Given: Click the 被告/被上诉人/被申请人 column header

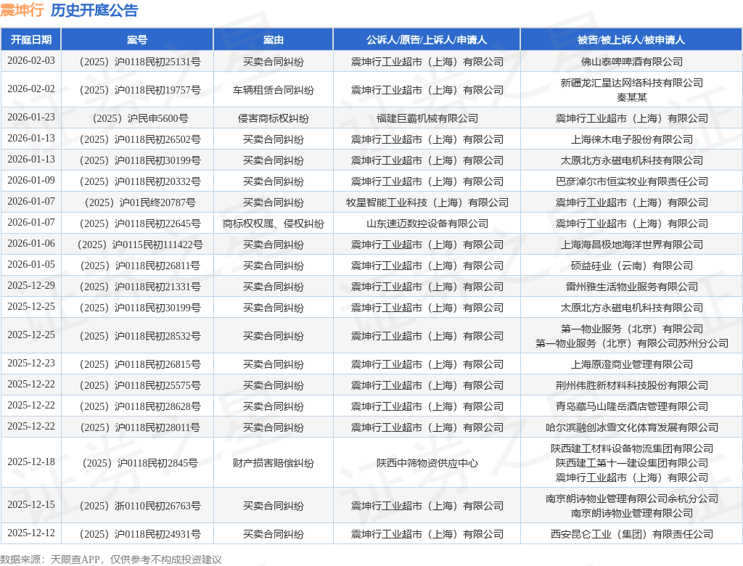Looking at the screenshot, I should (631, 39).
